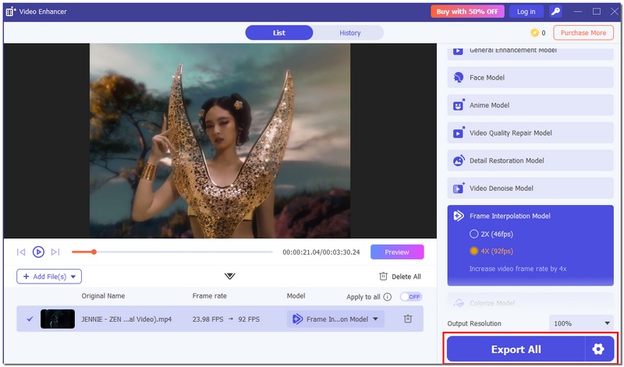Uncheck the JENNIE video file checkmark

click(x=30, y=319)
